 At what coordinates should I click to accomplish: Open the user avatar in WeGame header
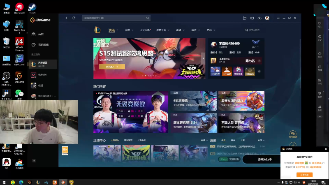coord(267,18)
